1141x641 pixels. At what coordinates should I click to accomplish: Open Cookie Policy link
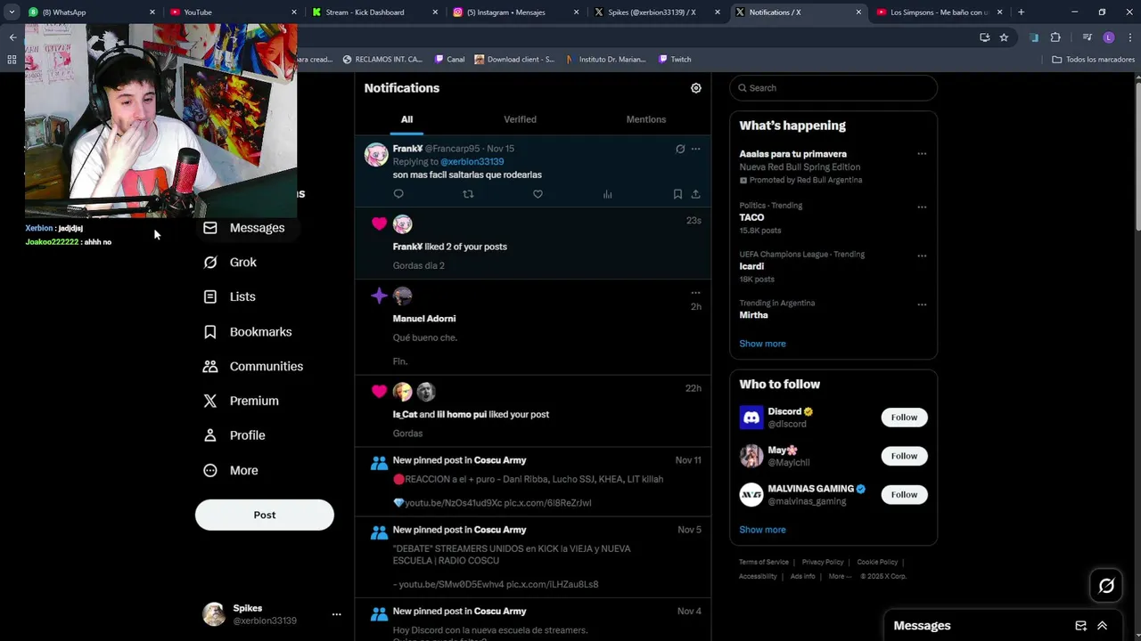click(877, 563)
